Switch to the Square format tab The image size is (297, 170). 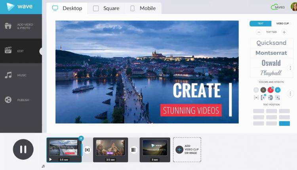coord(106,8)
